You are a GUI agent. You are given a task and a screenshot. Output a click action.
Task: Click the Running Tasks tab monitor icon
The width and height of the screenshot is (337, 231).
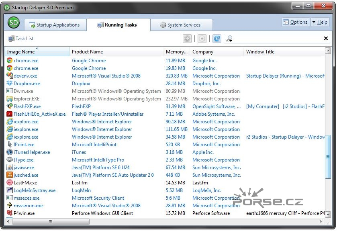(x=100, y=25)
